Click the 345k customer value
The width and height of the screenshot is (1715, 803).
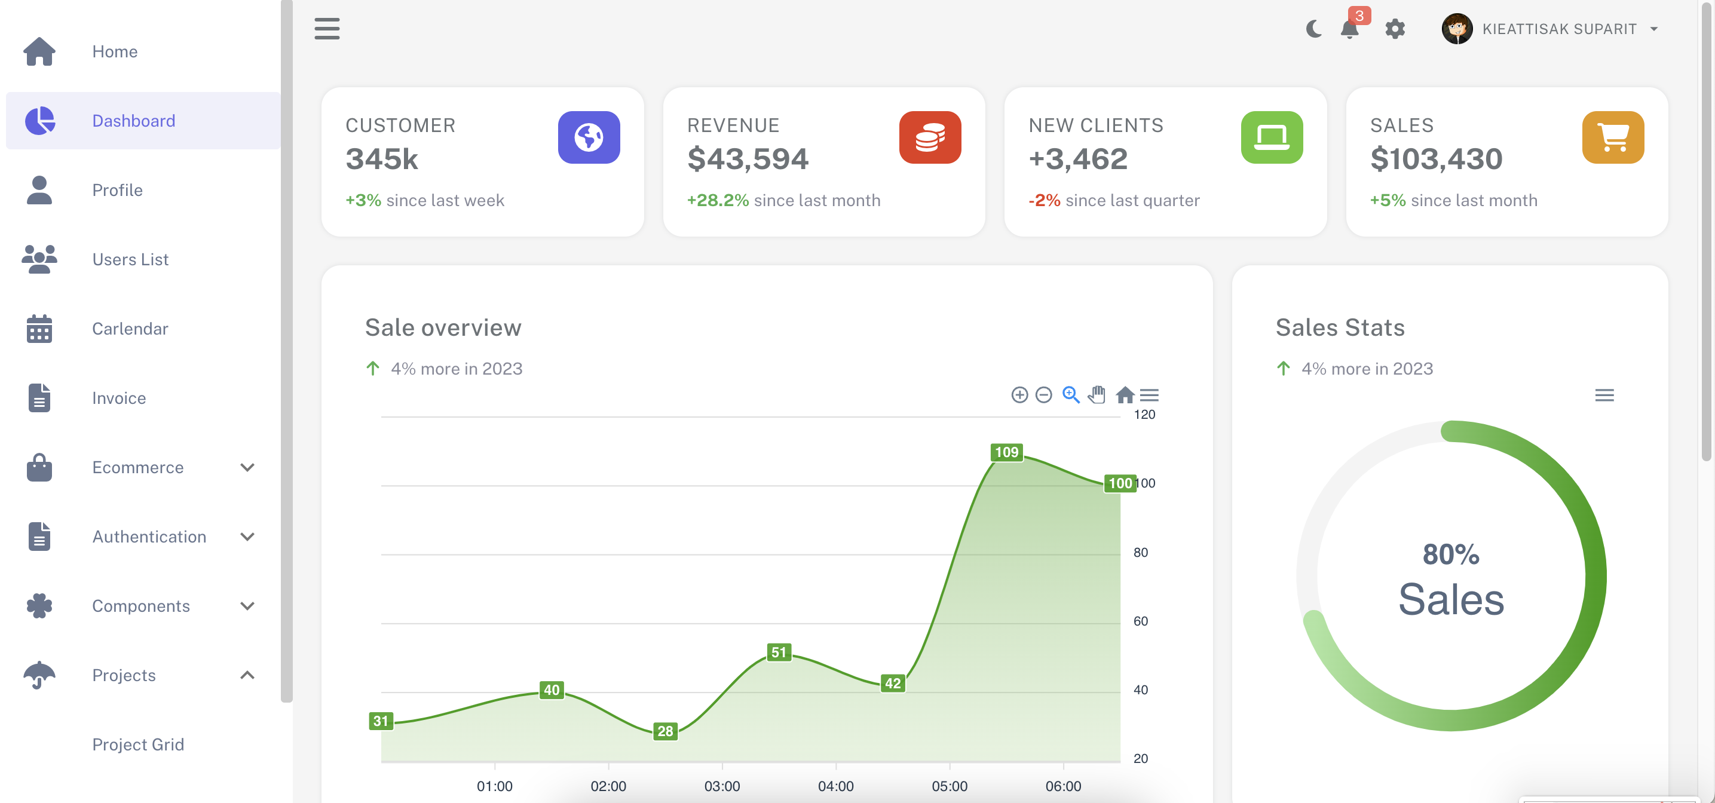click(x=381, y=159)
